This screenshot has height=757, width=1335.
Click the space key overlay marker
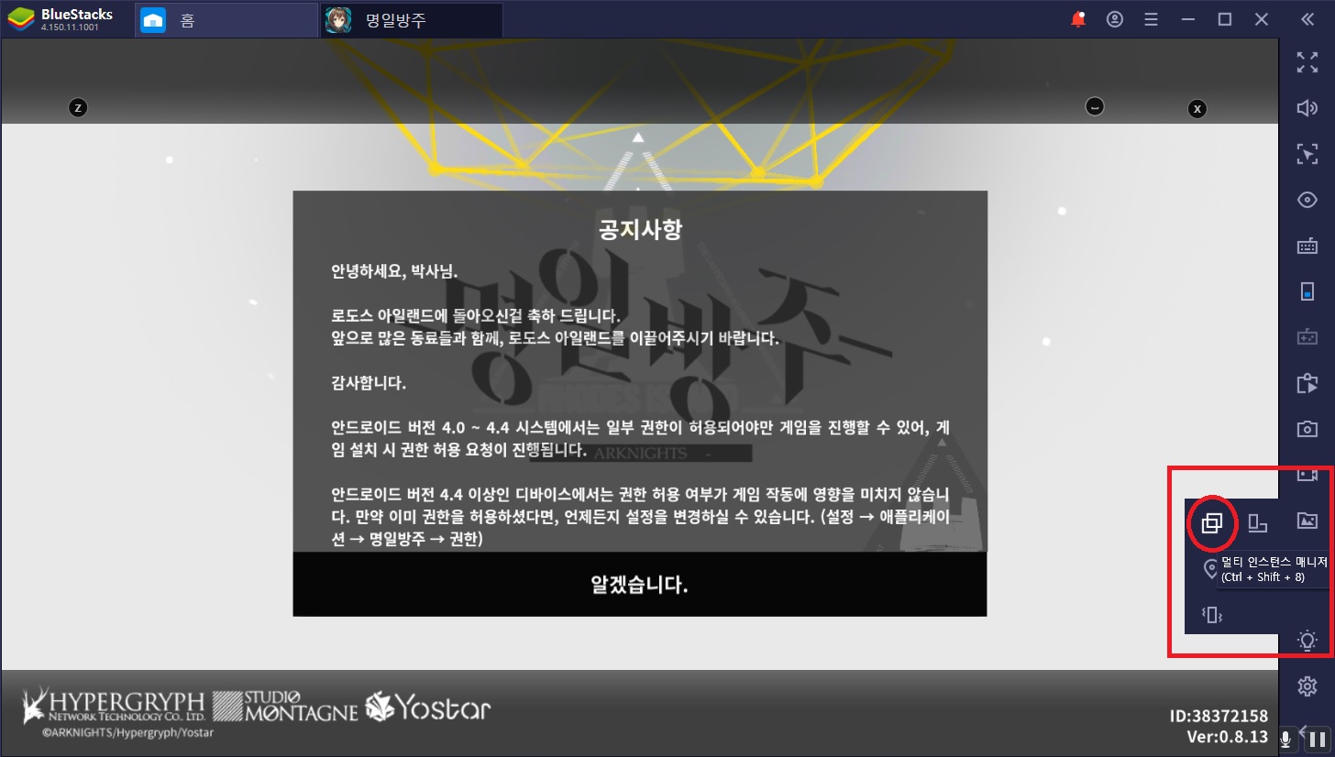1094,106
